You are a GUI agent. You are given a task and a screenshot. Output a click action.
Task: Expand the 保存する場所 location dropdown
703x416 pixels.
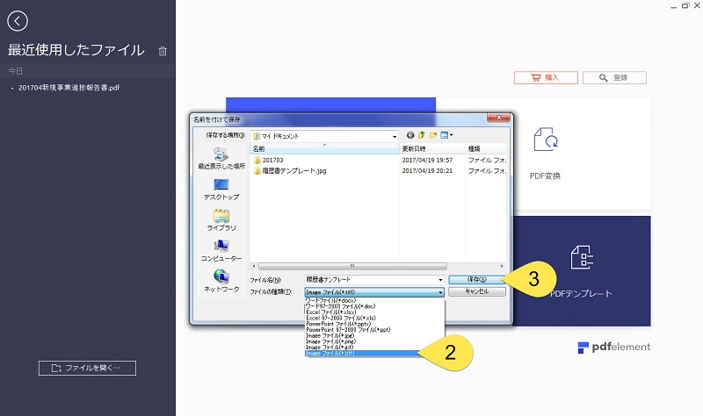[395, 136]
